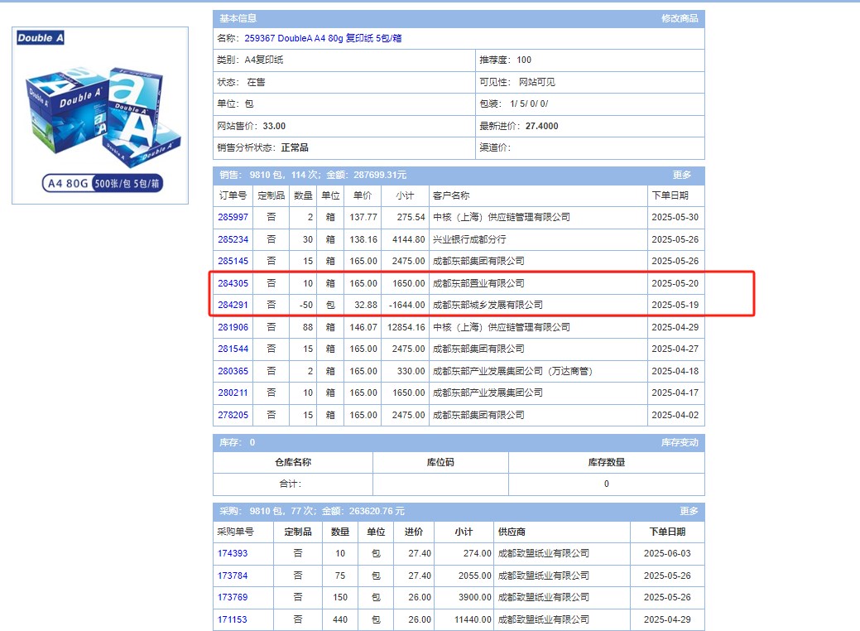860x631 pixels.
Task: Click the 仓库名称 column header
Action: [x=293, y=462]
